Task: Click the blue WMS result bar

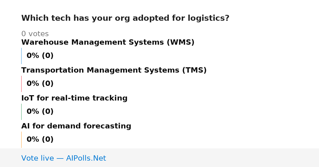Action: coord(21,56)
